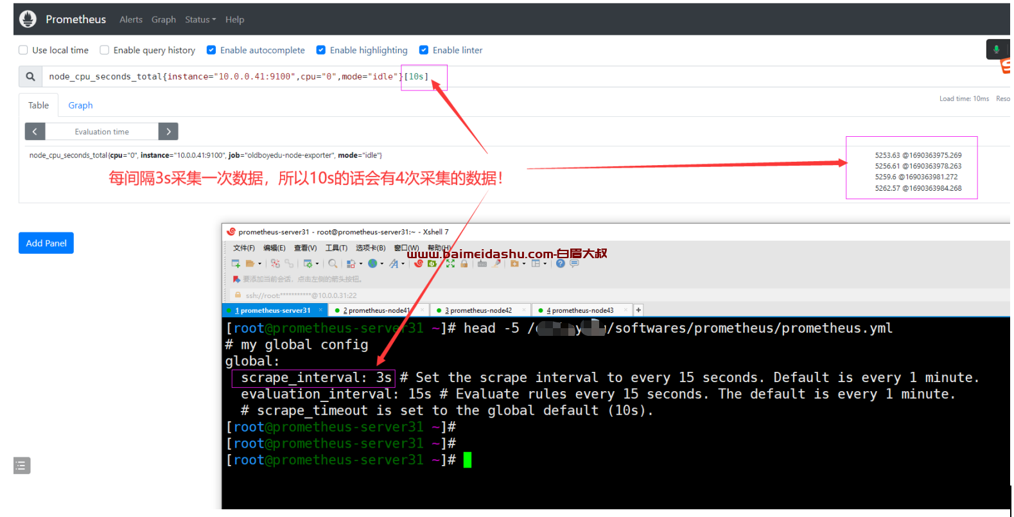Open Xshell 编辑(E) menu
Image resolution: width=1014 pixels, height=517 pixels.
[274, 248]
